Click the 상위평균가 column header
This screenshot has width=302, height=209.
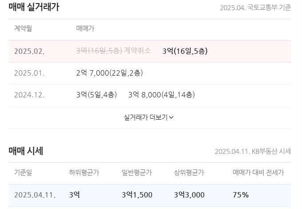(x=189, y=173)
